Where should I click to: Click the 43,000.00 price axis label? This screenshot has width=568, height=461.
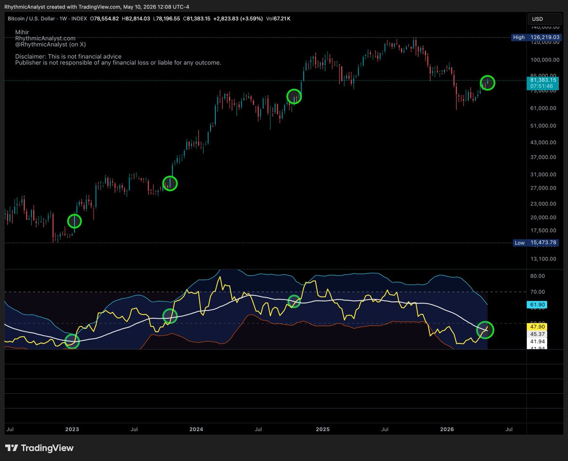click(x=544, y=142)
